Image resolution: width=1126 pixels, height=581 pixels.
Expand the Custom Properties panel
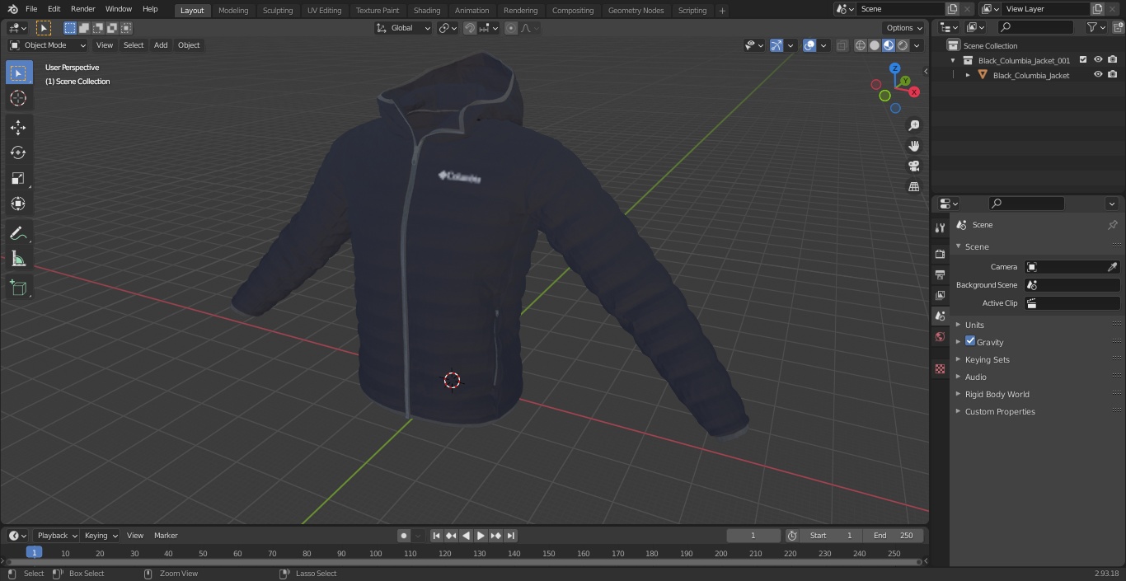pyautogui.click(x=1000, y=411)
